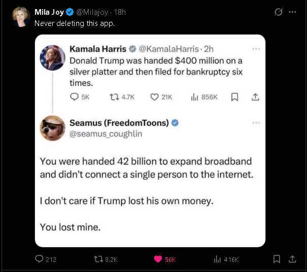Open the Grok icon beside the top menu
This screenshot has height=272, width=307.
tap(278, 12)
